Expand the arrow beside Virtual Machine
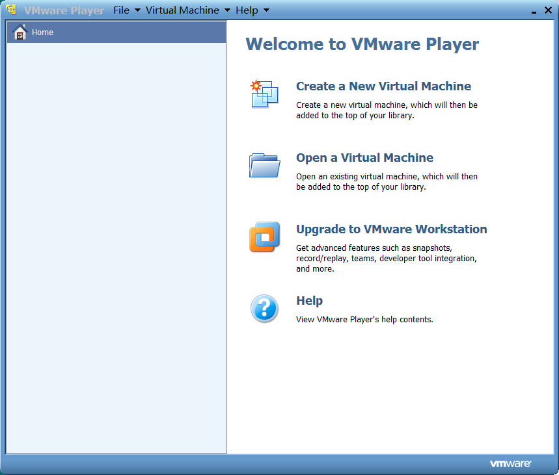 (x=227, y=10)
